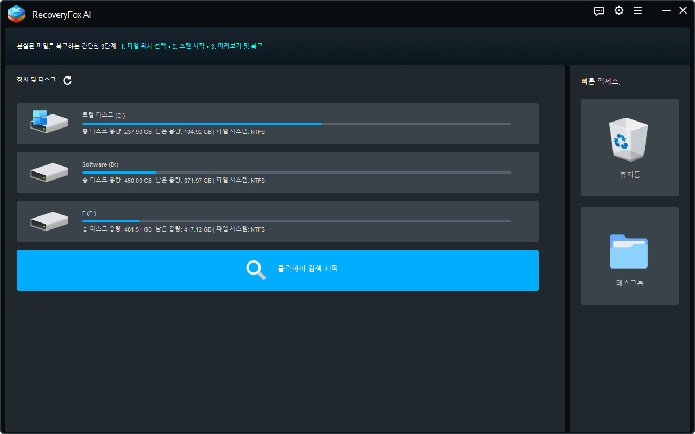Open the hamburger menu in title bar
This screenshot has height=434, width=695.
click(637, 11)
